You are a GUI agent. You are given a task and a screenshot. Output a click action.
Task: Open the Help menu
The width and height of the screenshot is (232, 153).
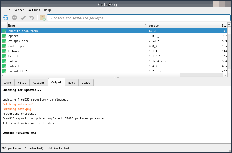(47, 10)
